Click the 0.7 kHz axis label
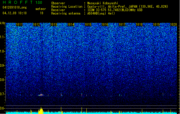This screenshot has height=114, width=180. (2, 94)
